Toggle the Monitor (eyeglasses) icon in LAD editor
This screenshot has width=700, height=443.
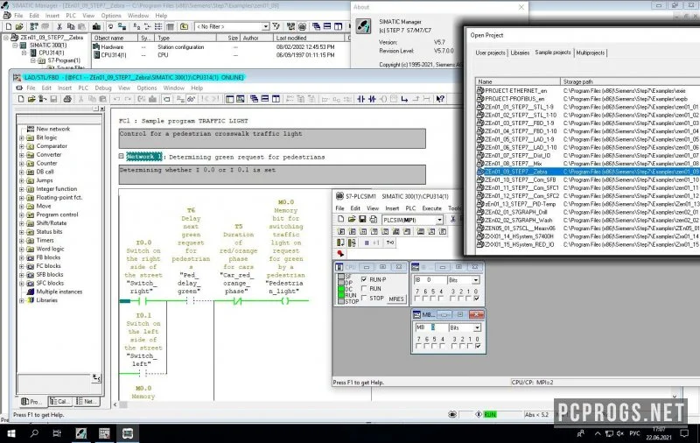tap(192, 99)
